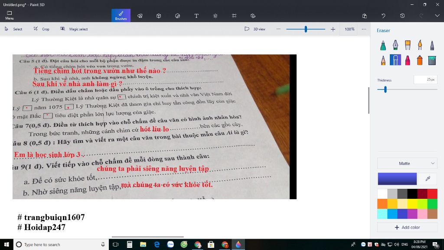Screen dimensions: 444x250
Task: Open the see more options ellipsis
Action: pyautogui.click(x=364, y=29)
